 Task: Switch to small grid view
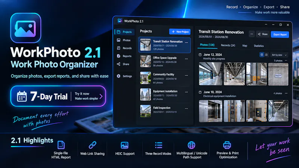tap(266, 55)
